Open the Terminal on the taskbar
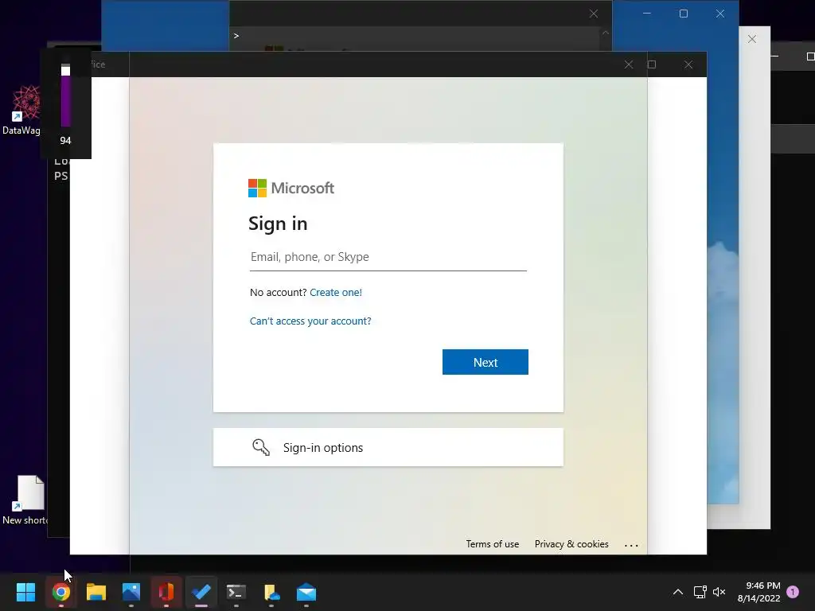This screenshot has width=815, height=611. tap(236, 592)
